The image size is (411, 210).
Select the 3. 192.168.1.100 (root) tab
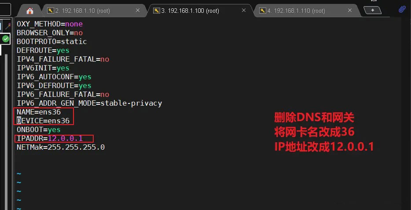[x=190, y=11]
